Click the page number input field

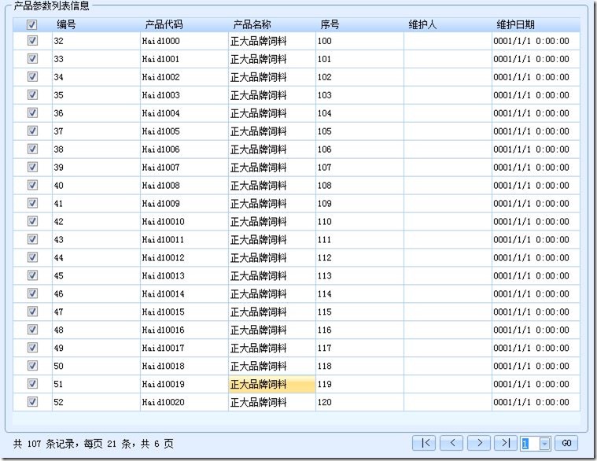[x=530, y=444]
